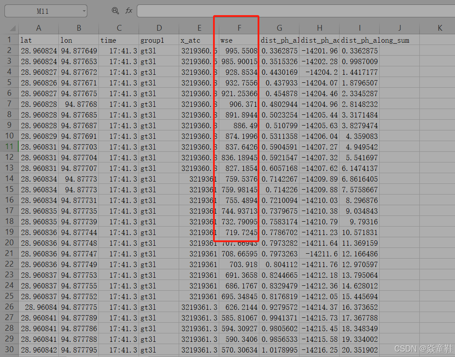The image size is (455, 357).
Task: Select column K header
Action: (437, 28)
